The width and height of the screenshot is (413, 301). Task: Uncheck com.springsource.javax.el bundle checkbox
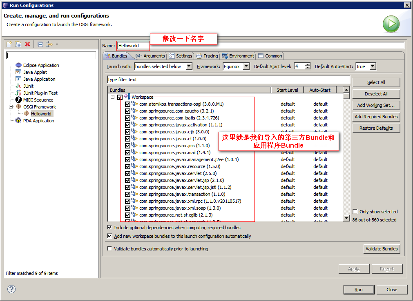click(x=127, y=139)
